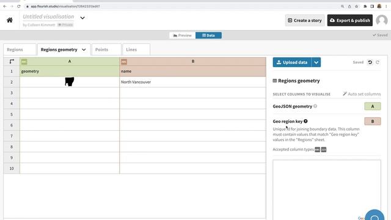Open the help chat bubble
Image resolution: width=391 pixels, height=220 pixels.
(375, 216)
